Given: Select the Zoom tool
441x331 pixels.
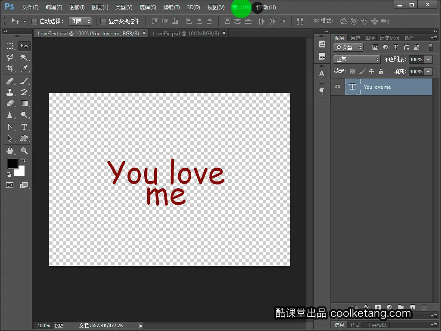Looking at the screenshot, I should point(24,151).
